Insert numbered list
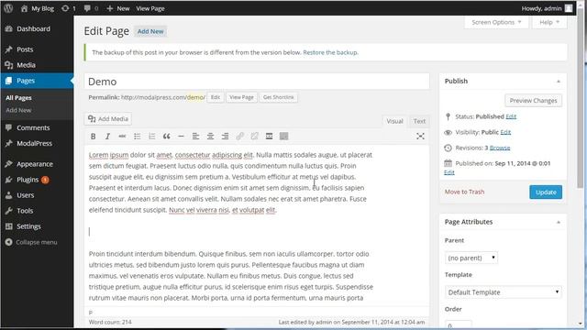 151,137
